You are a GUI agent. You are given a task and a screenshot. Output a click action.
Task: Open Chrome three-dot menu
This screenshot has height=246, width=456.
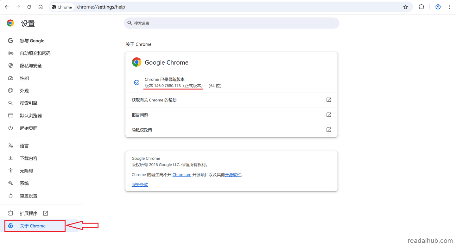[x=449, y=7]
